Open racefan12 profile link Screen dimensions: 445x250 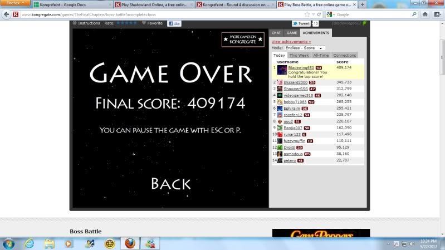click(293, 115)
